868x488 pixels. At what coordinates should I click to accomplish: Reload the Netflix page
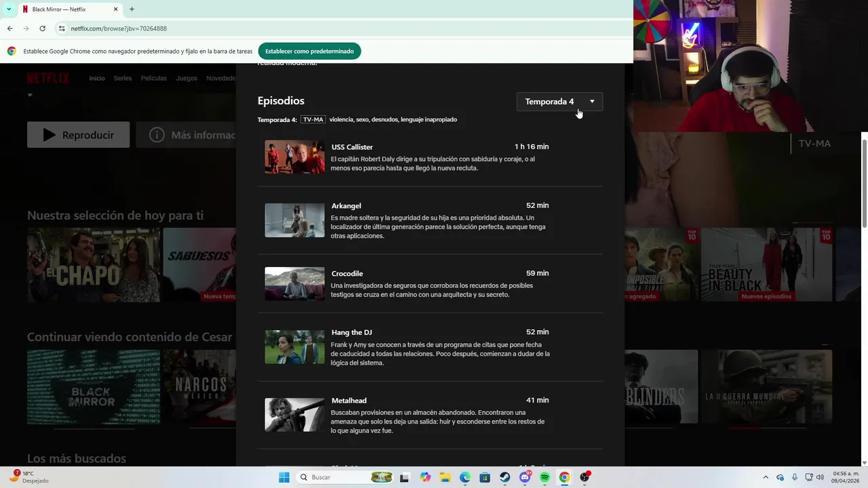click(42, 28)
